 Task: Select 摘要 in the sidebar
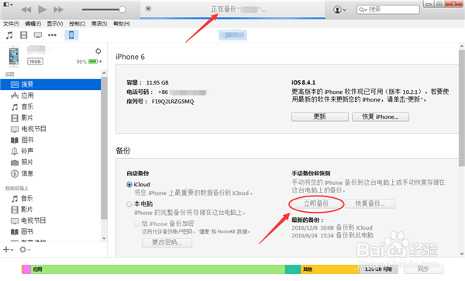point(50,85)
